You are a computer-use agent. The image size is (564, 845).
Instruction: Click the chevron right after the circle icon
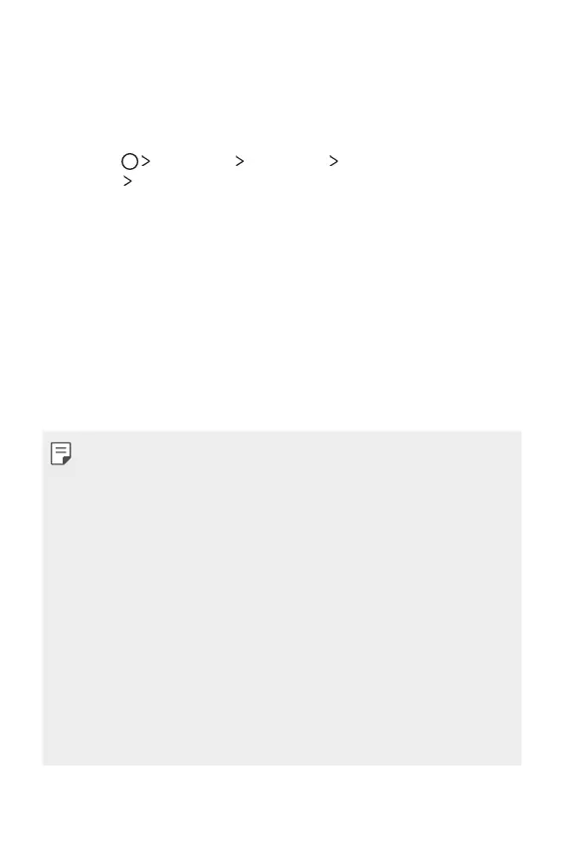click(x=145, y=161)
